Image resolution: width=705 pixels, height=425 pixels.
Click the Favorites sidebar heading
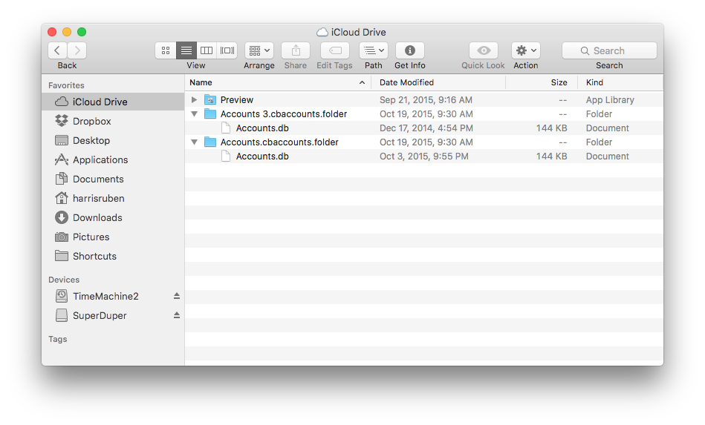66,85
